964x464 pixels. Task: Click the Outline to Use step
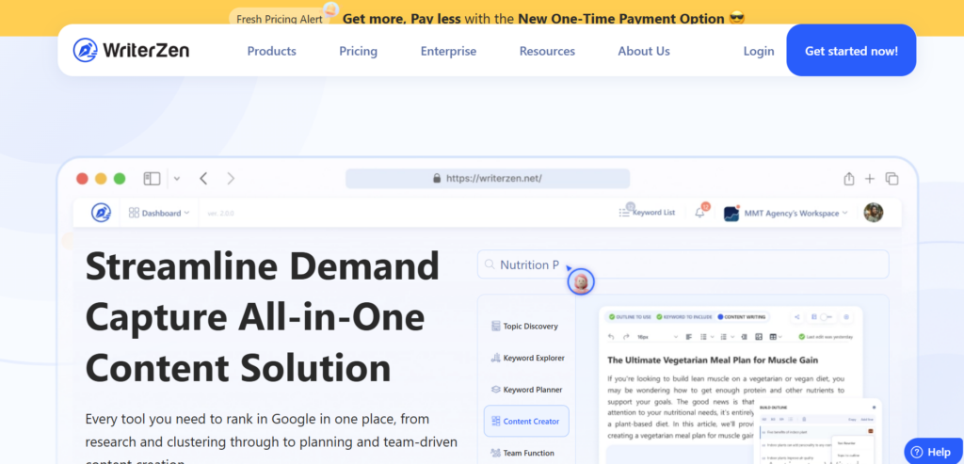[x=630, y=317]
